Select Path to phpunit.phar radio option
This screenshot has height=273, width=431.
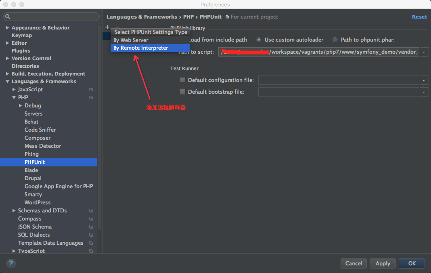point(335,40)
